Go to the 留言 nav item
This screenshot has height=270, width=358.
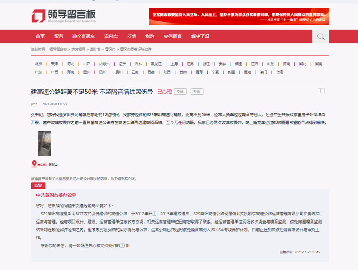59,37
